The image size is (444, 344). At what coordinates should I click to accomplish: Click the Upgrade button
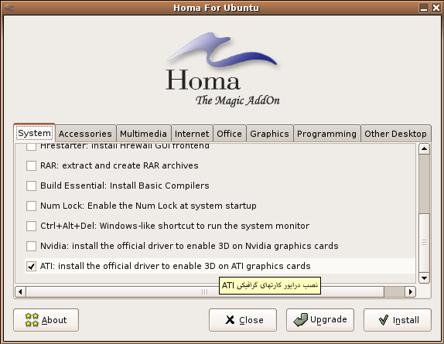point(320,320)
